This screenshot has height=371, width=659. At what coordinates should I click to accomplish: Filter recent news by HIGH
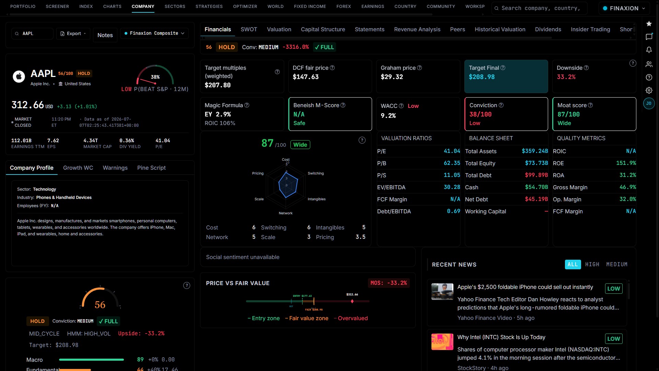(592, 265)
